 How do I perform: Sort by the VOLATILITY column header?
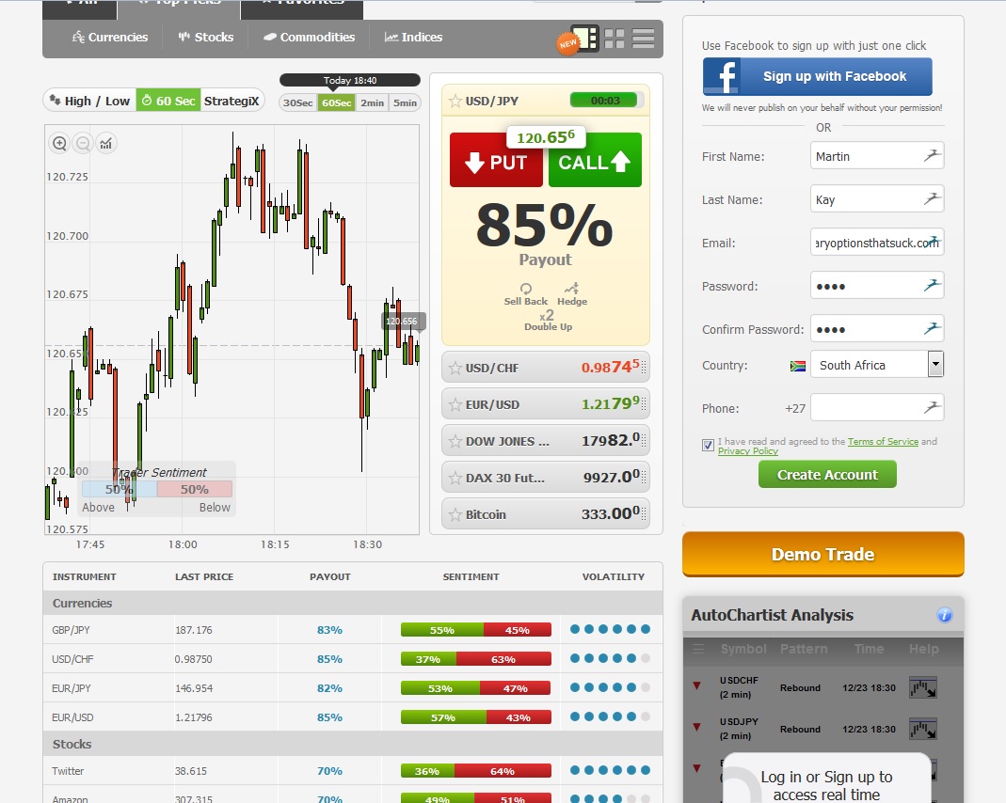point(614,576)
